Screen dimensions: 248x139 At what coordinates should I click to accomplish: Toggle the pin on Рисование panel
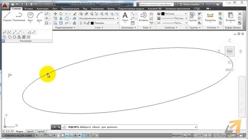pyautogui.click(x=3, y=41)
